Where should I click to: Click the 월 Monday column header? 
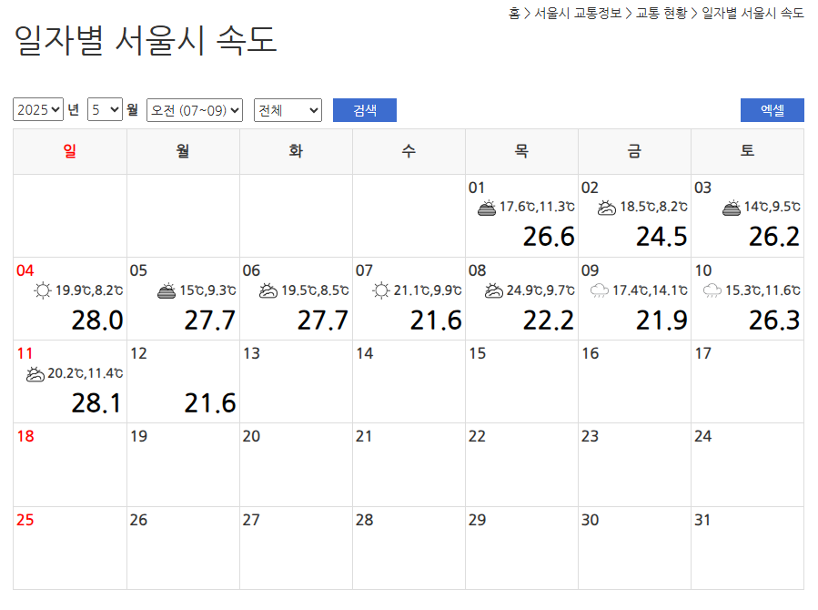tap(183, 151)
